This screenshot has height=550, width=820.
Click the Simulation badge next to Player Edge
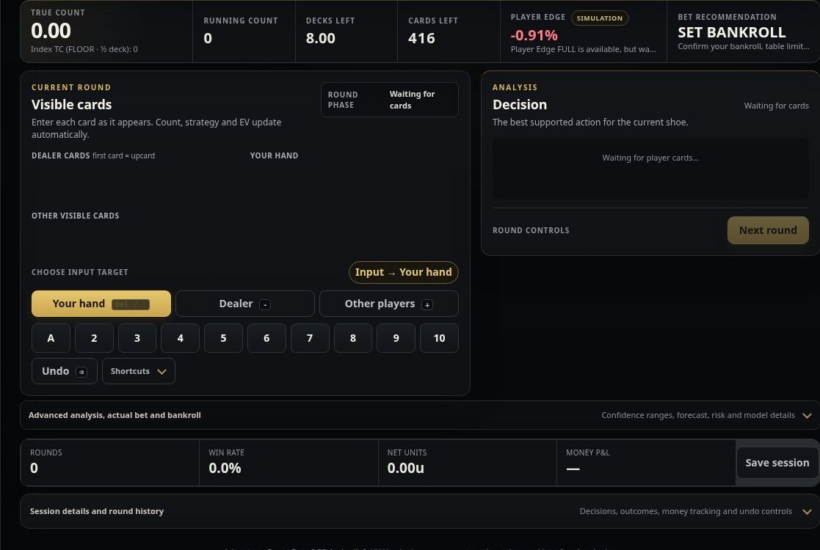[x=599, y=18]
